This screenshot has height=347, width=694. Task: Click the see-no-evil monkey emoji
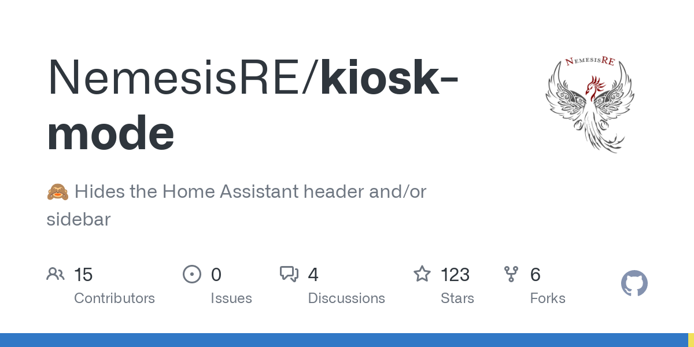57,191
